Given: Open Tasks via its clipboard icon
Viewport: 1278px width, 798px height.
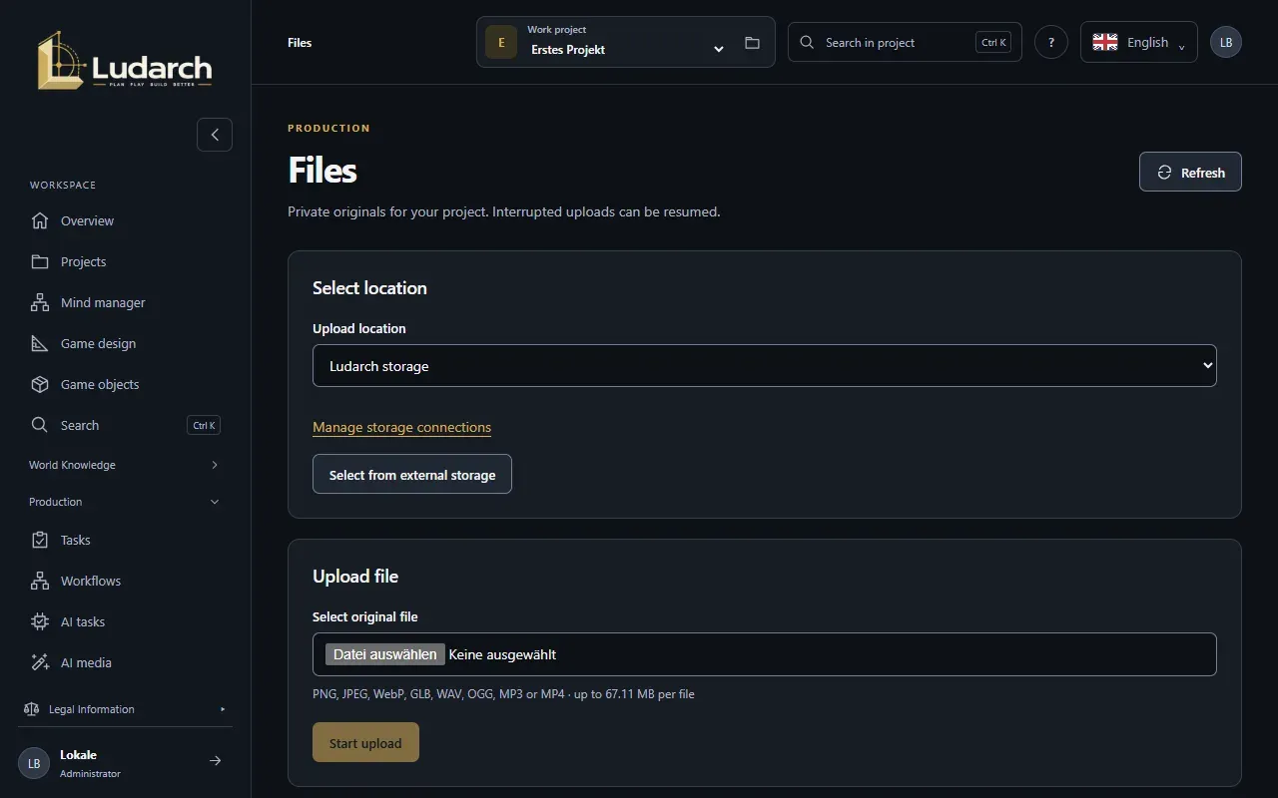Looking at the screenshot, I should [40, 540].
